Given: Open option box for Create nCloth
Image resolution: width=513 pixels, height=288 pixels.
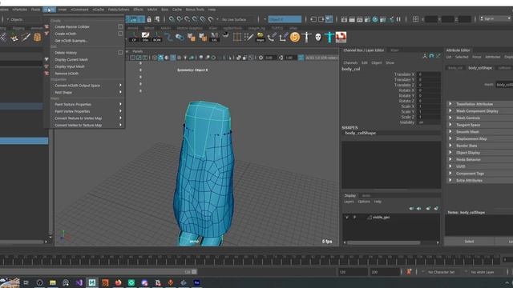Looking at the screenshot, I should 120,34.
